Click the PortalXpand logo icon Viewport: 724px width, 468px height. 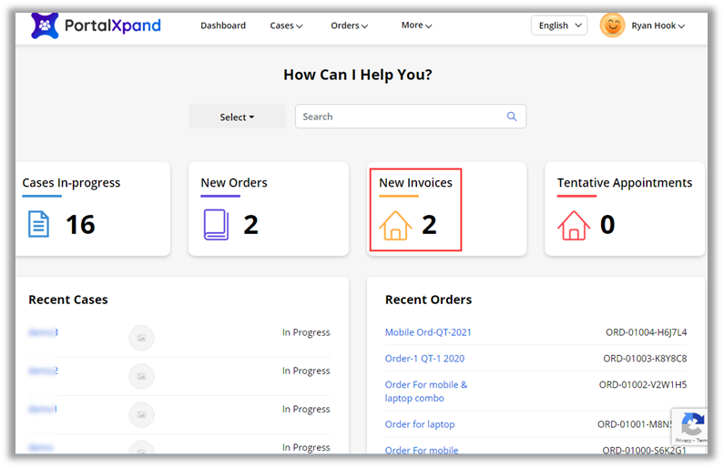pyautogui.click(x=46, y=25)
